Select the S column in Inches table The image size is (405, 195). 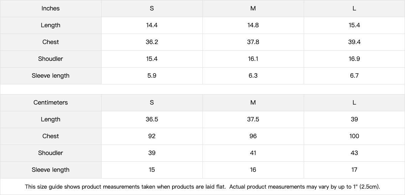pyautogui.click(x=152, y=8)
